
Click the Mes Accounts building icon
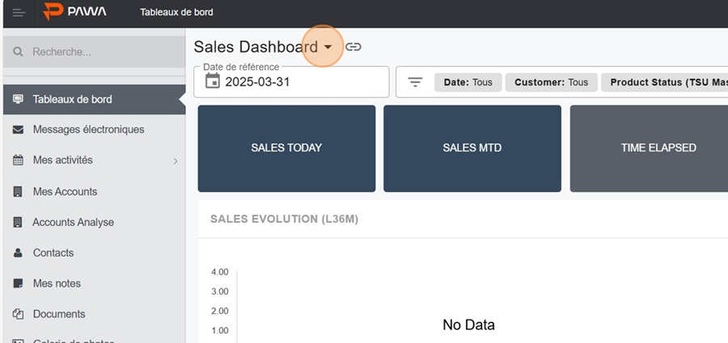coord(18,192)
